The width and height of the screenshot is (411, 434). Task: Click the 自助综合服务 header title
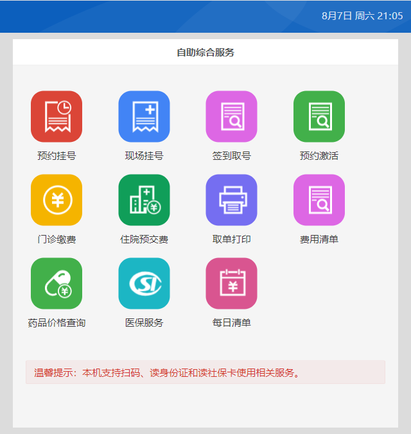(205, 53)
